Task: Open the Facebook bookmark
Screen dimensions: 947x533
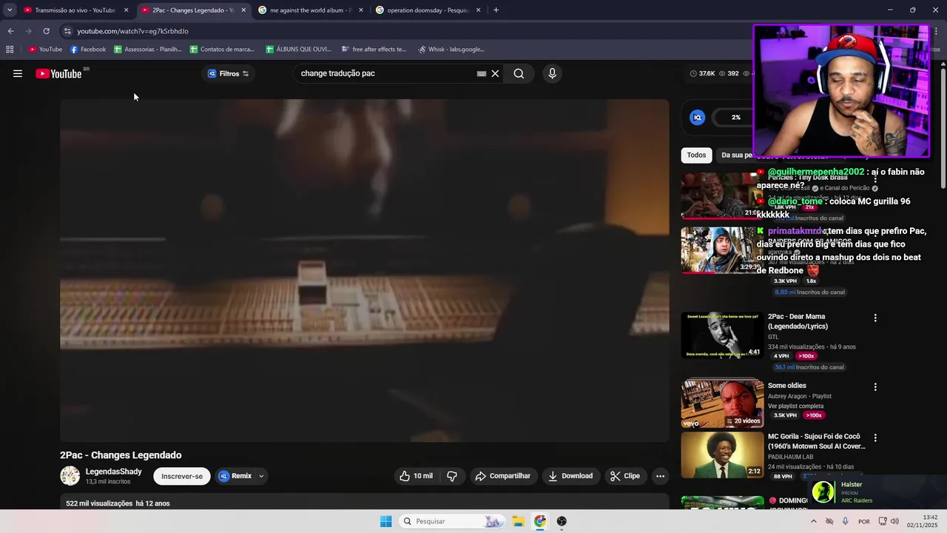Action: [88, 50]
